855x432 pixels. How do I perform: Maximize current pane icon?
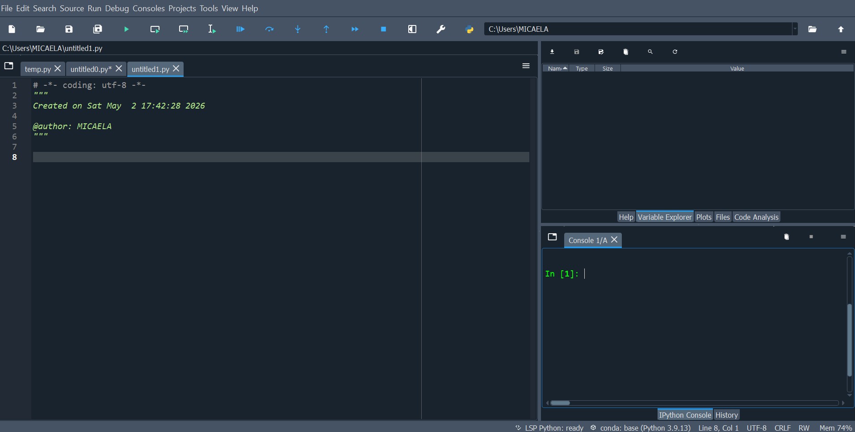(412, 29)
